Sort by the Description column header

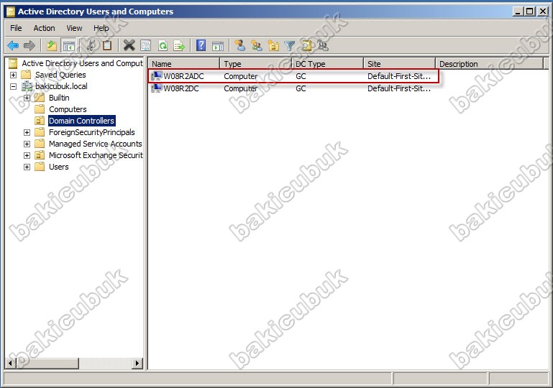pyautogui.click(x=490, y=64)
